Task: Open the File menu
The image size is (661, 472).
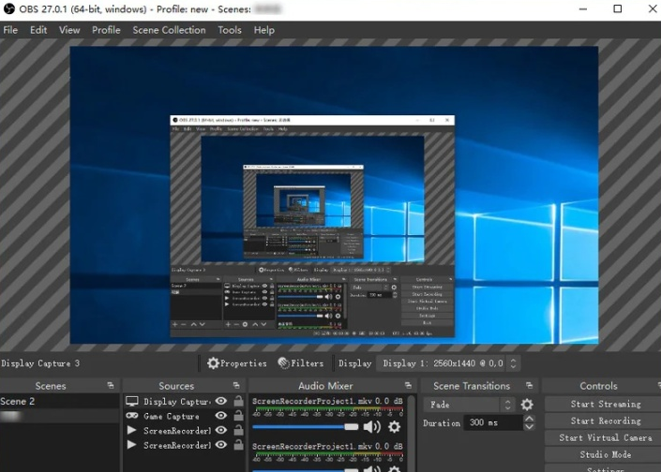Action: (x=10, y=30)
